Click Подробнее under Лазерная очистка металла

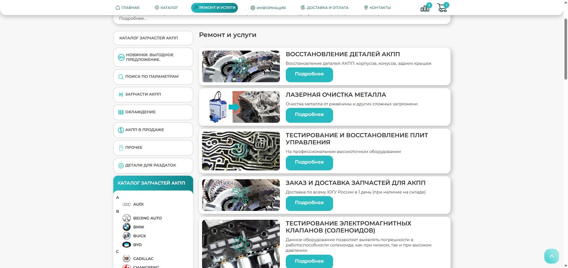309,115
